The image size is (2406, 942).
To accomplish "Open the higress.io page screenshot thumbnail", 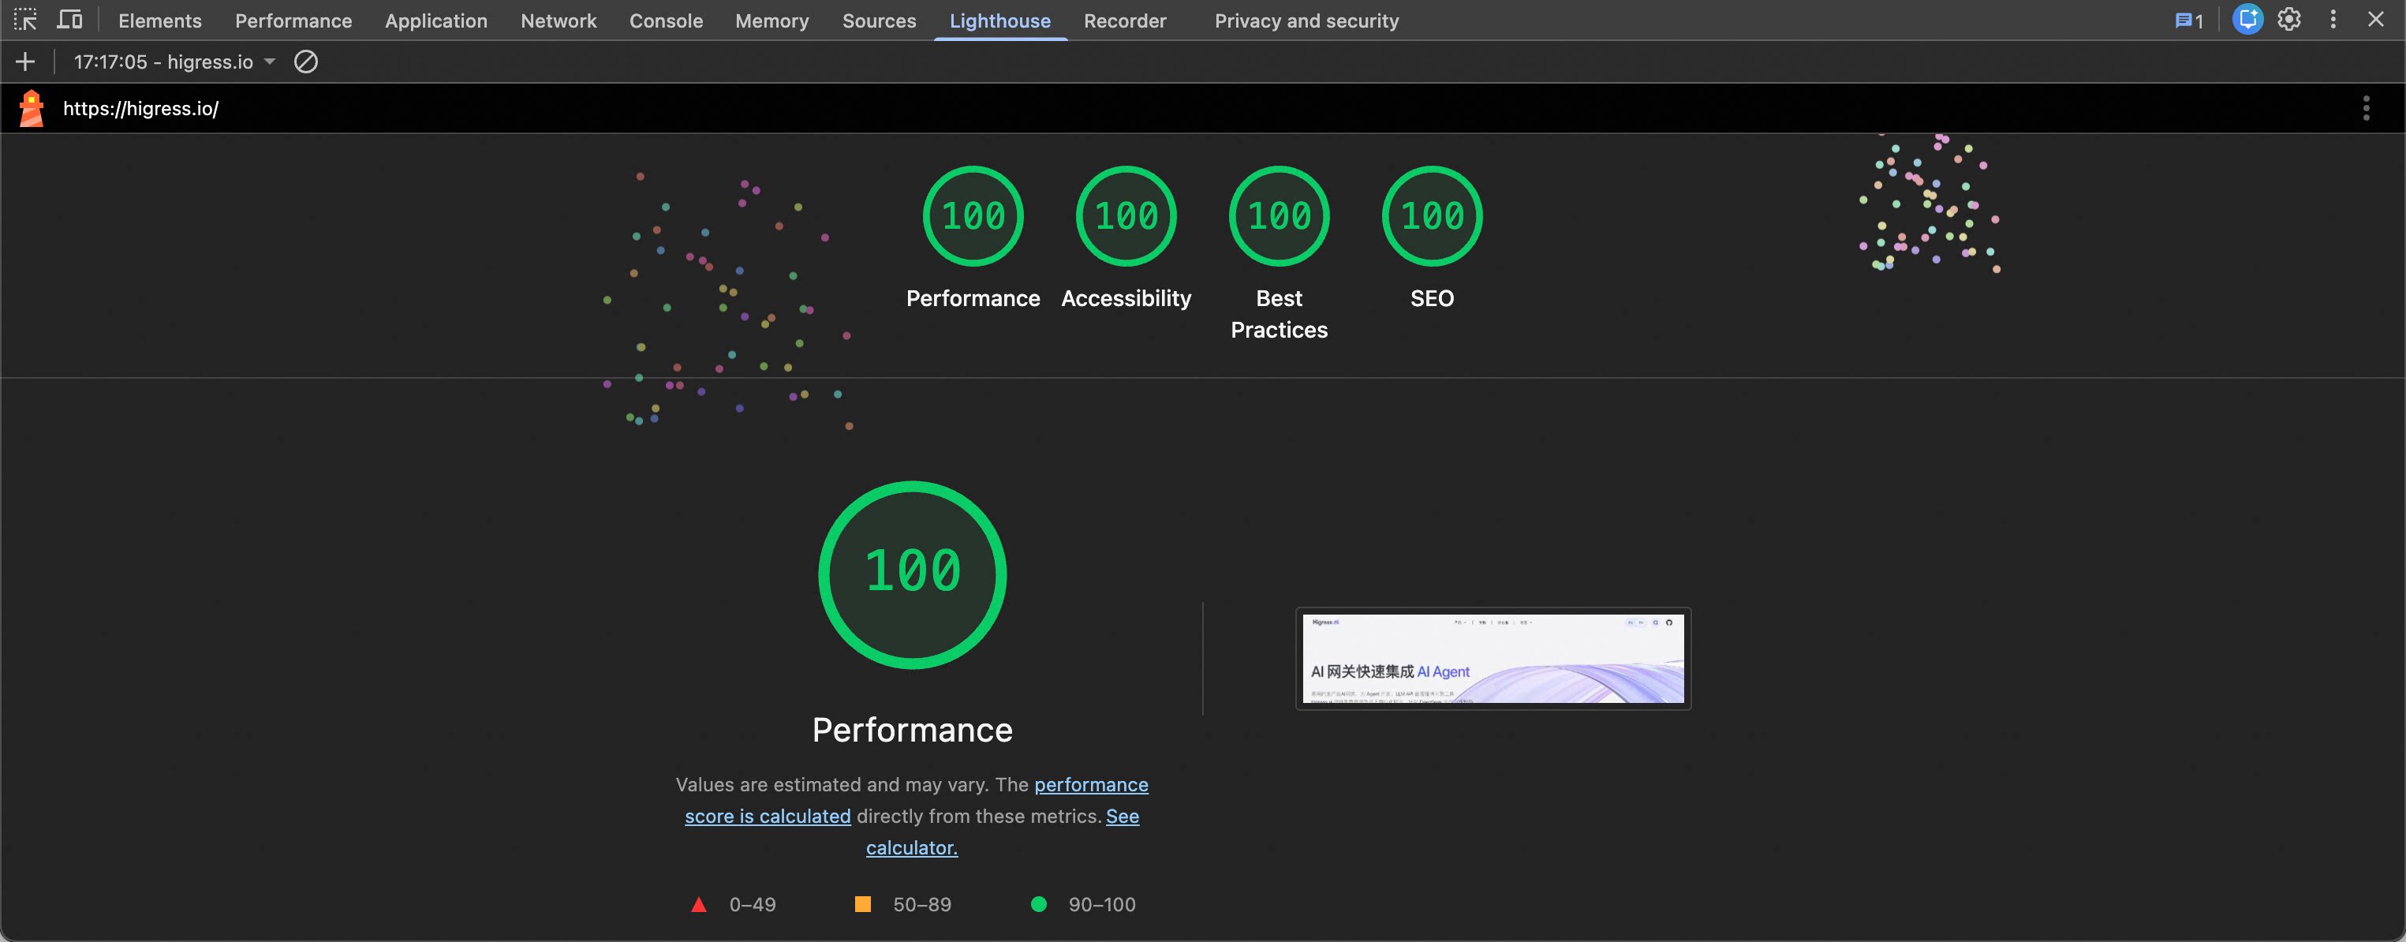I will pos(1493,659).
